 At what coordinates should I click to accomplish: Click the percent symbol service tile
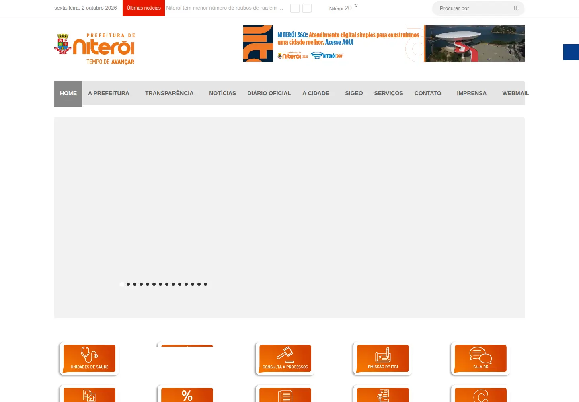[187, 394]
